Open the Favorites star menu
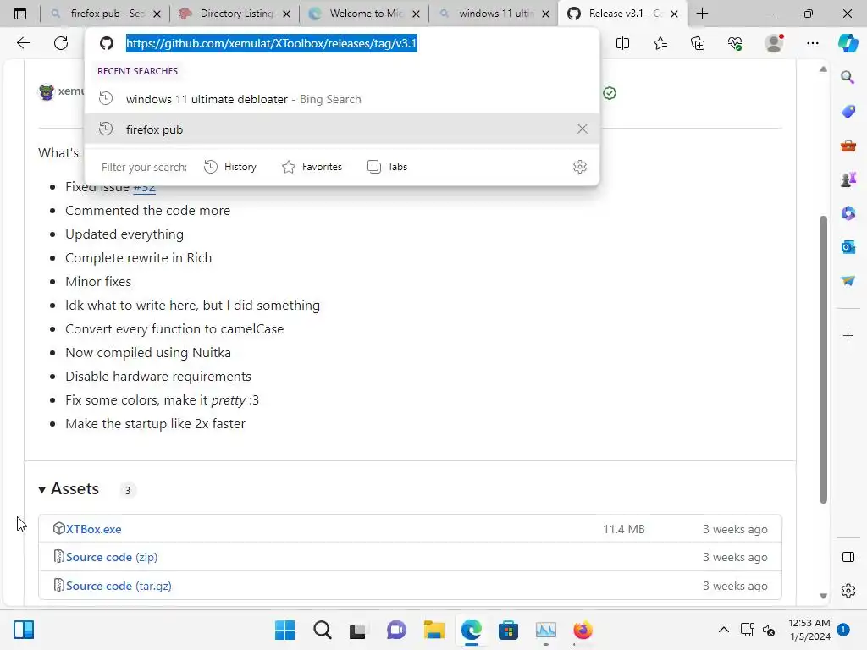Image resolution: width=867 pixels, height=650 pixels. [660, 43]
